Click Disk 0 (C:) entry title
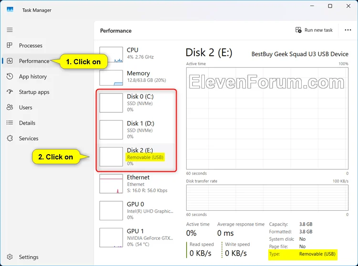Image resolution: width=358 pixels, height=266 pixels. pos(140,97)
